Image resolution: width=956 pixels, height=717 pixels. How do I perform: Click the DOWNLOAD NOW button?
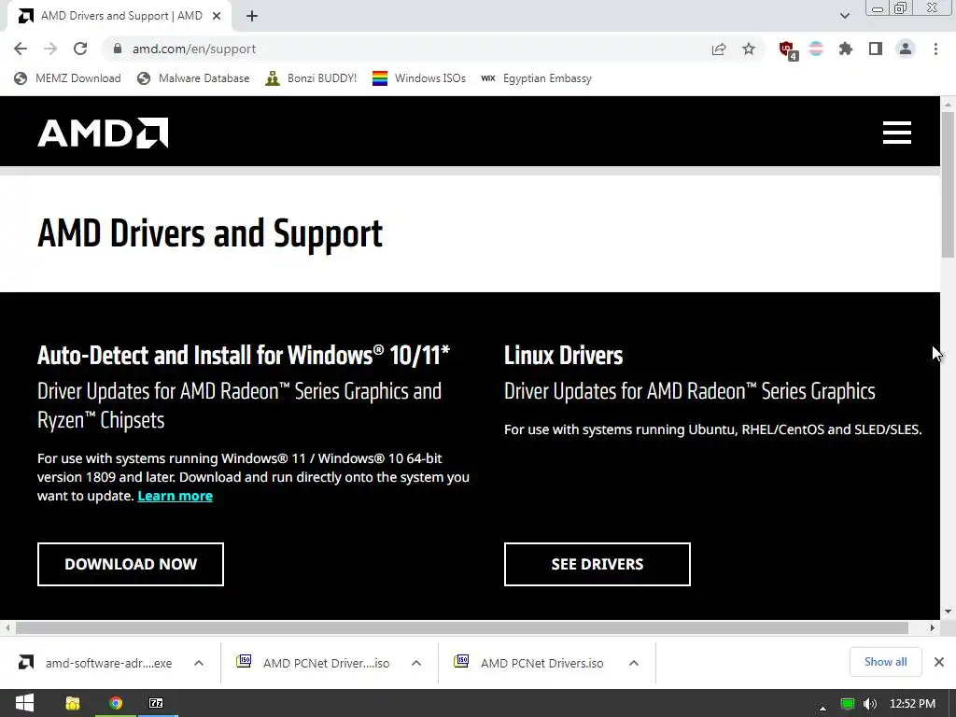pos(131,564)
